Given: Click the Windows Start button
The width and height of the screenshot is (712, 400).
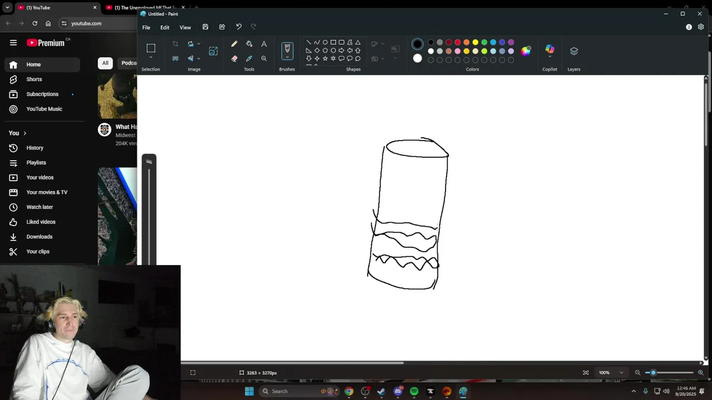Looking at the screenshot, I should [249, 391].
